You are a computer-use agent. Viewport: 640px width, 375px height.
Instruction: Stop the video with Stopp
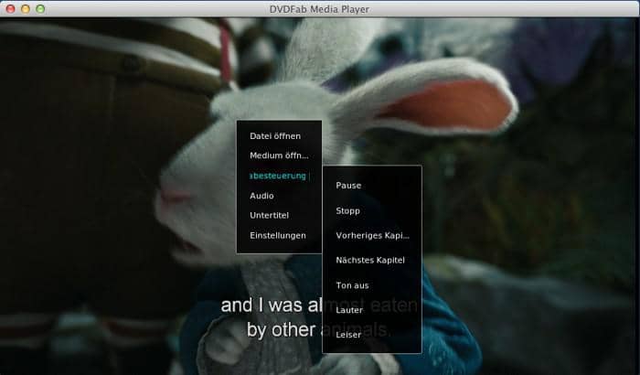[x=348, y=210]
